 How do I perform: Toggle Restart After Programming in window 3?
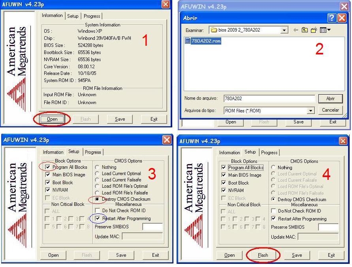[x=98, y=218]
